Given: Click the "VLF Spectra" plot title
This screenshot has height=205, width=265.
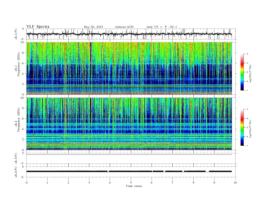Looking at the screenshot, I should (38, 26).
